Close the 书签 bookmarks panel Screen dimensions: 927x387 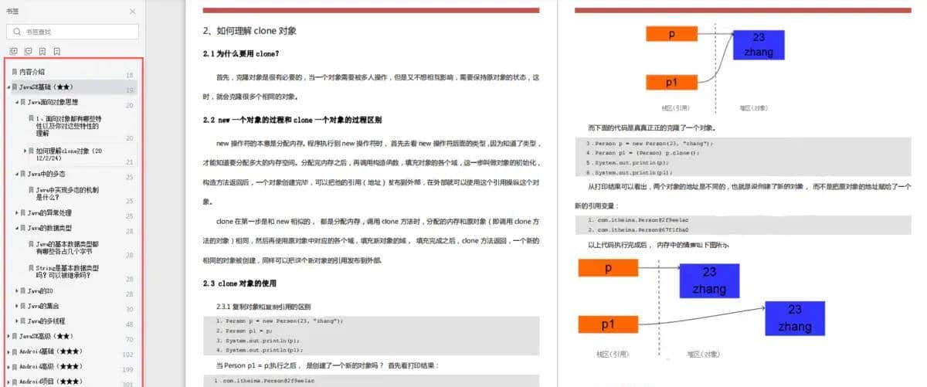(132, 12)
